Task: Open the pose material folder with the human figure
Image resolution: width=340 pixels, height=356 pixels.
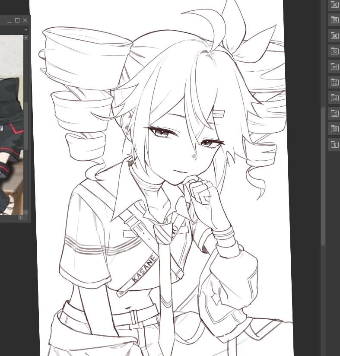Action: (334, 144)
